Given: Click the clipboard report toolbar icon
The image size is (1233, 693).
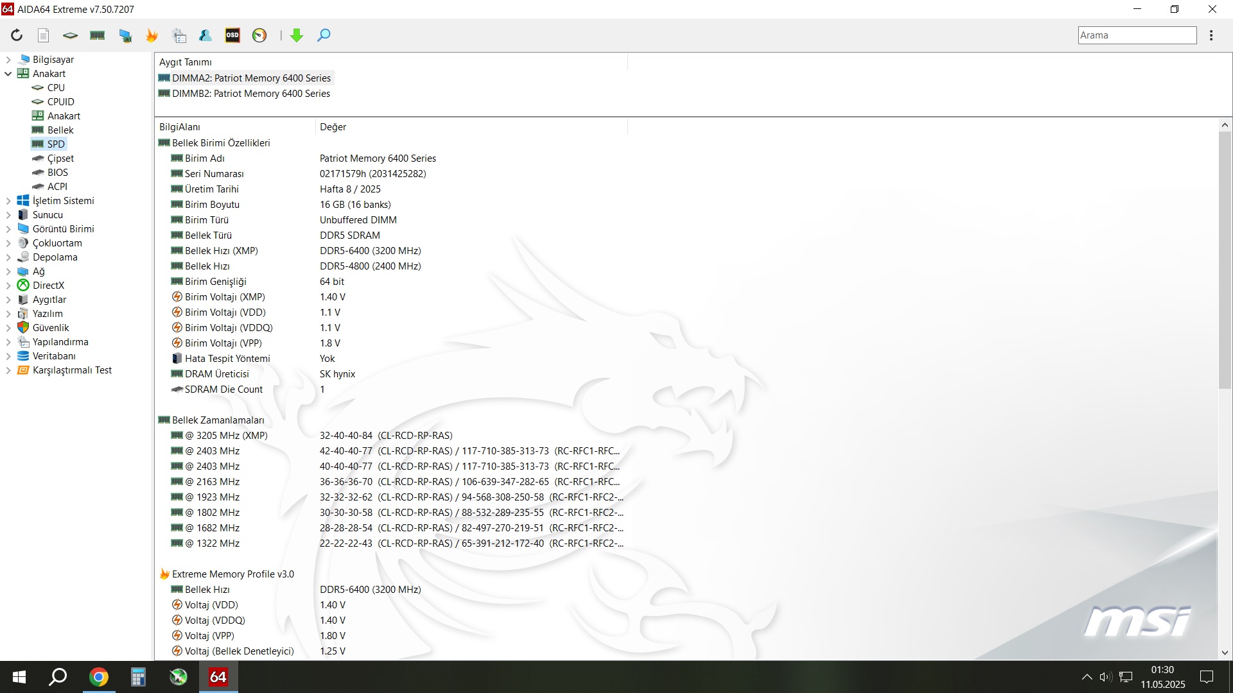Looking at the screenshot, I should pos(179,35).
